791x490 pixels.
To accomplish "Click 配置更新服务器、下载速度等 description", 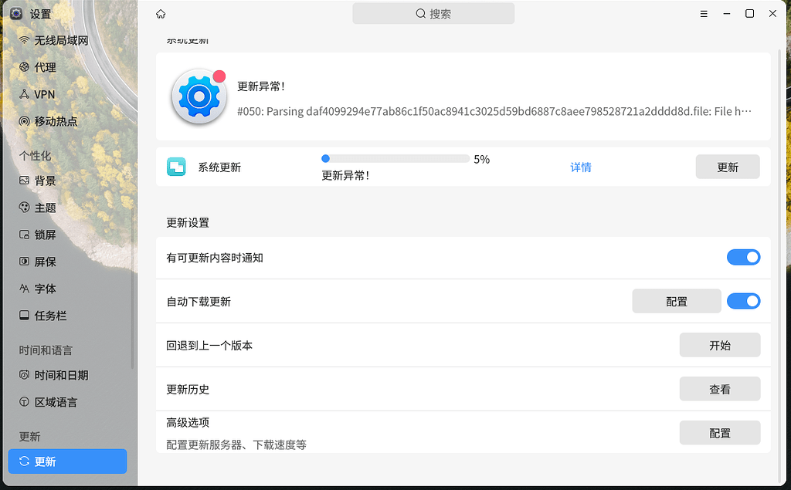I will pos(236,444).
